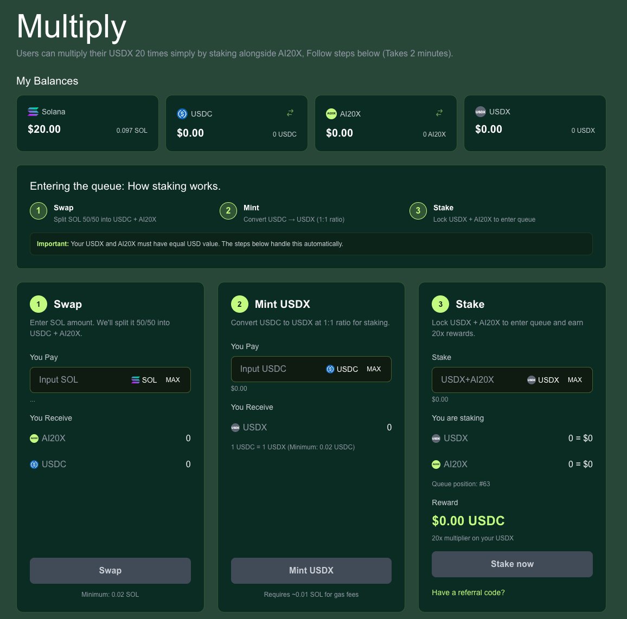Click the $0.00 USDC reward value
627x619 pixels.
pos(468,521)
